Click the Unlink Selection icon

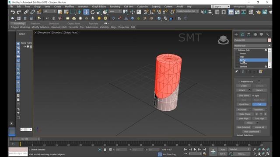point(32,12)
